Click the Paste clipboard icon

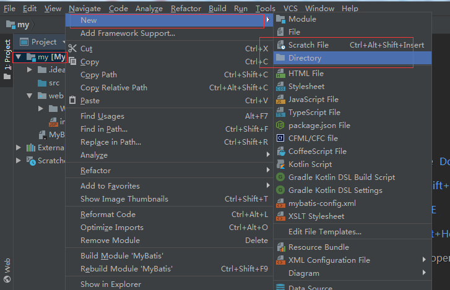click(x=72, y=101)
